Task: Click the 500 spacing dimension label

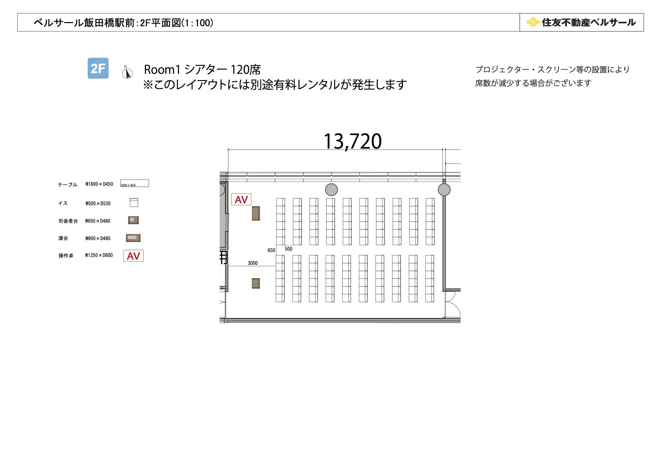Action: point(289,249)
